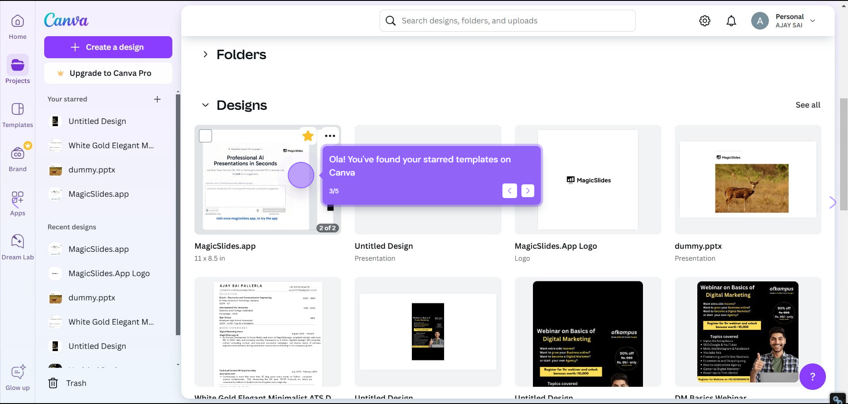Click Untitled Design card title

[384, 246]
